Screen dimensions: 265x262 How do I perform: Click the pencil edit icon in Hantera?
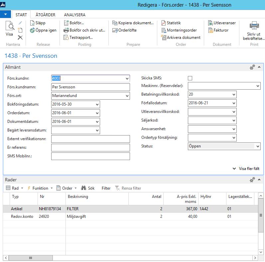pyautogui.click(x=20, y=23)
